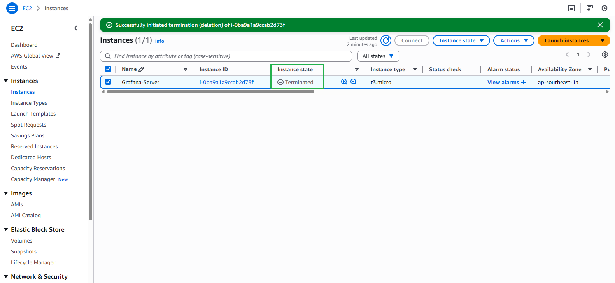The image size is (615, 283).
Task: Click the View alarms link
Action: pos(503,82)
